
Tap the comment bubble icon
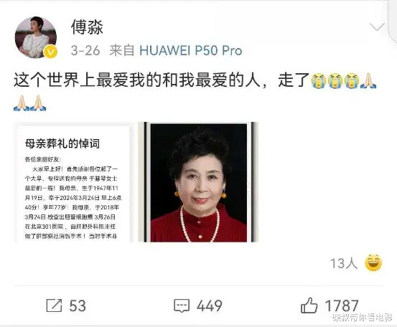click(182, 305)
